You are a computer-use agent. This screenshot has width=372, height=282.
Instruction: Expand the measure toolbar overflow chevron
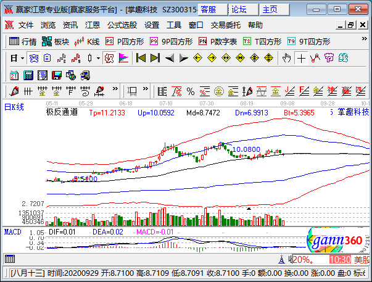coord(146,89)
